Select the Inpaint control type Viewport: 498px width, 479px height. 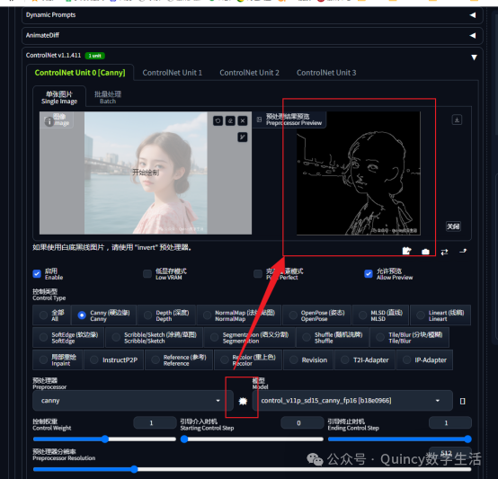coord(58,360)
